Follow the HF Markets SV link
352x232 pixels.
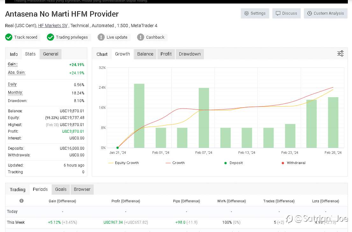pos(53,26)
